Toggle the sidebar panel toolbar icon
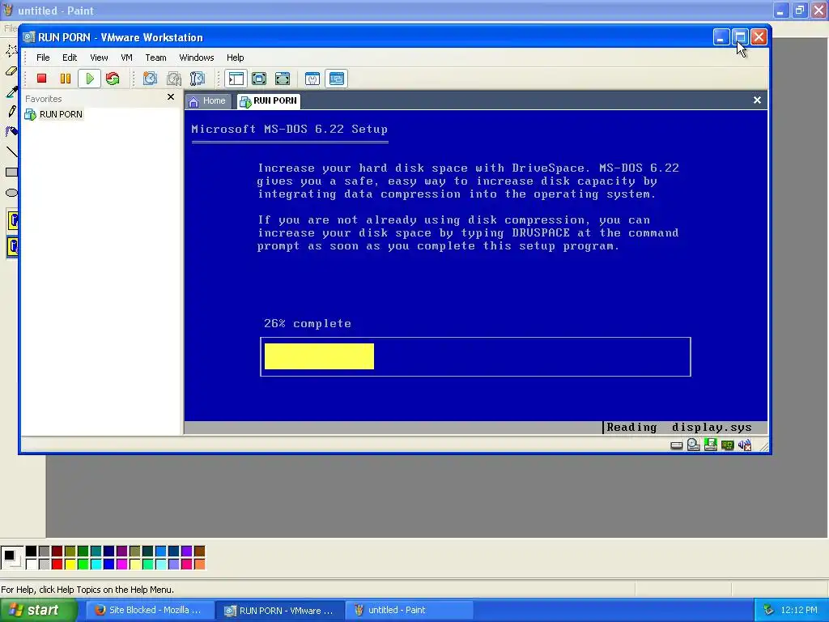 (x=236, y=79)
